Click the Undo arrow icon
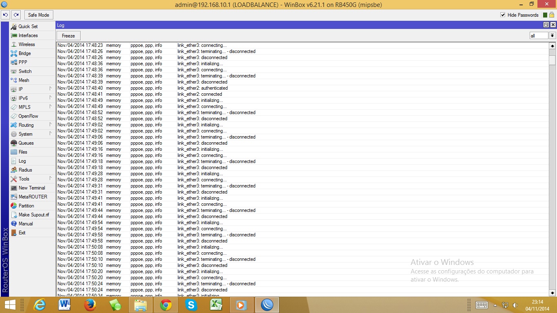 coord(5,15)
